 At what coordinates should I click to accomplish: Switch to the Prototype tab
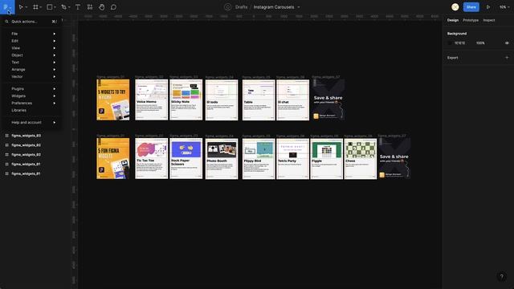[471, 20]
